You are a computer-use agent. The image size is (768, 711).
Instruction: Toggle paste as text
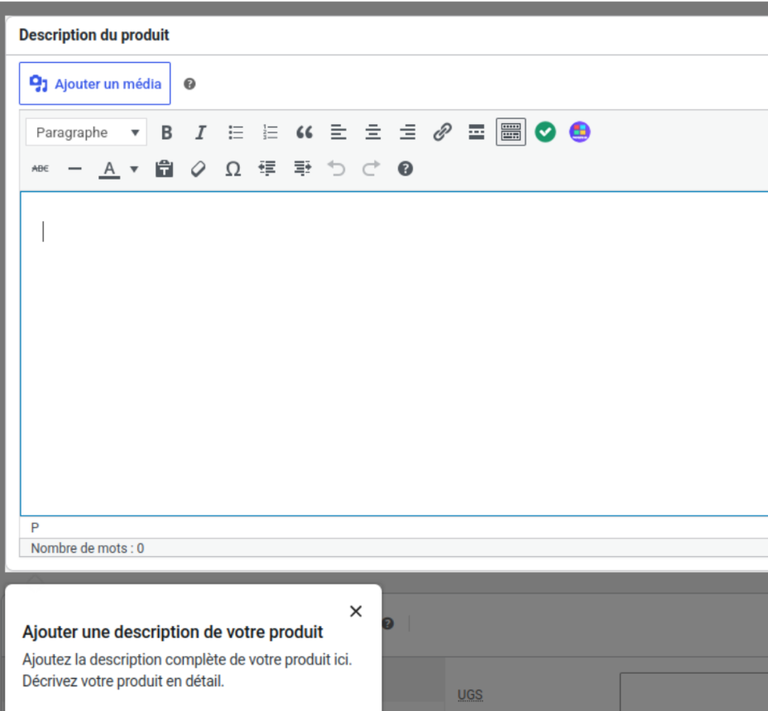164,169
